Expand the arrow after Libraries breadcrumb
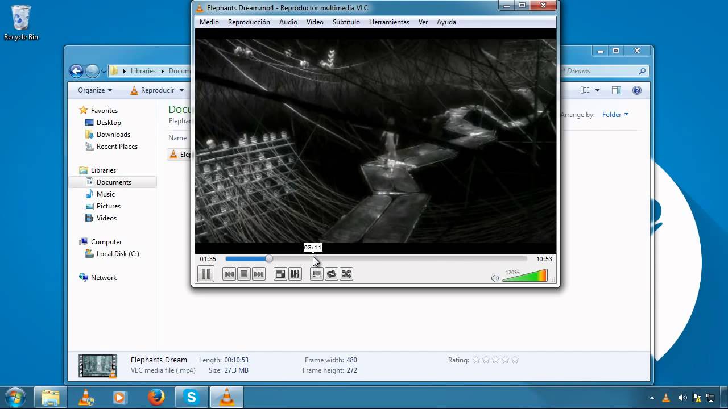 click(162, 71)
